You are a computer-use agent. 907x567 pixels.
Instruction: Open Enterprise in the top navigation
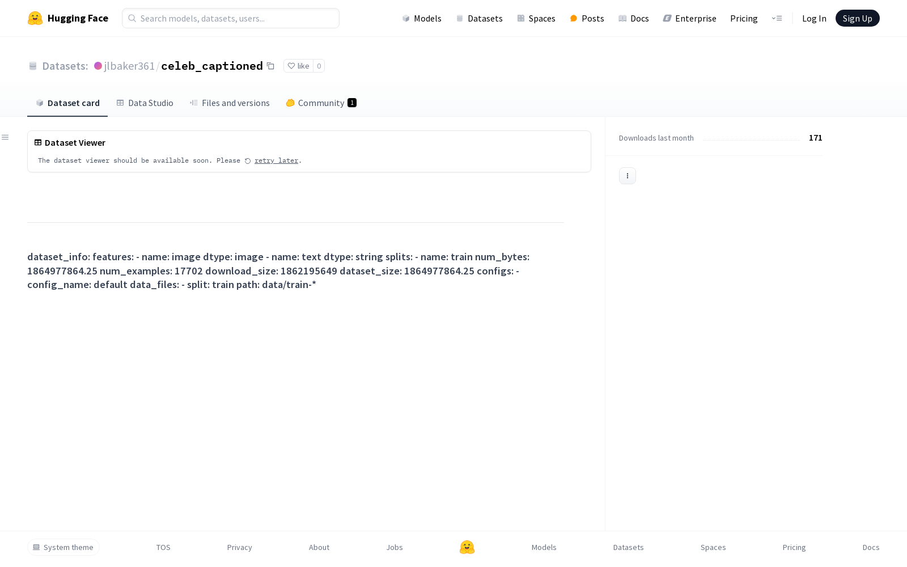690,18
